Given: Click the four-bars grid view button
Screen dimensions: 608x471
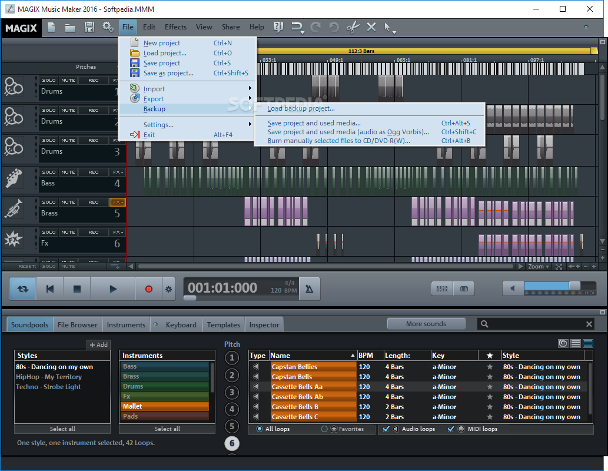Looking at the screenshot, I should tap(442, 288).
